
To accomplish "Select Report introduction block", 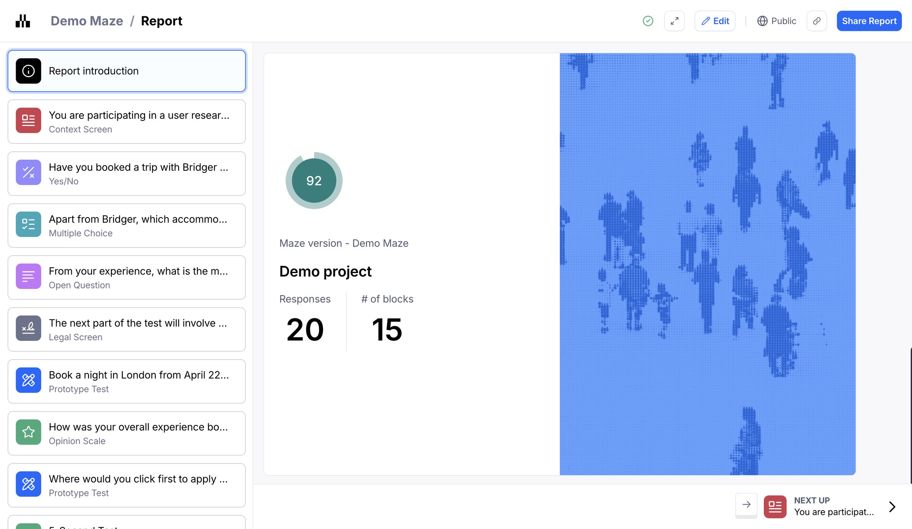I will (x=127, y=71).
